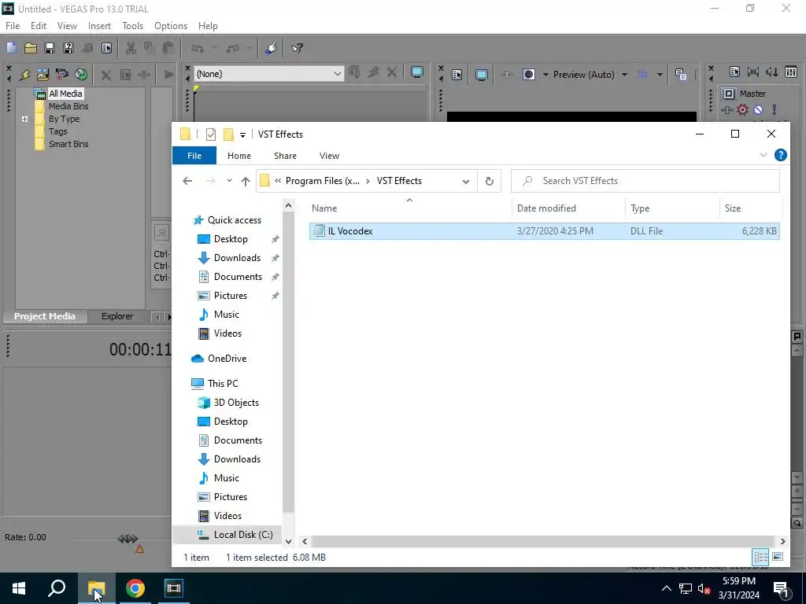This screenshot has width=806, height=604.
Task: Copy snapshot to clipboard icon in preview
Action: [x=681, y=75]
